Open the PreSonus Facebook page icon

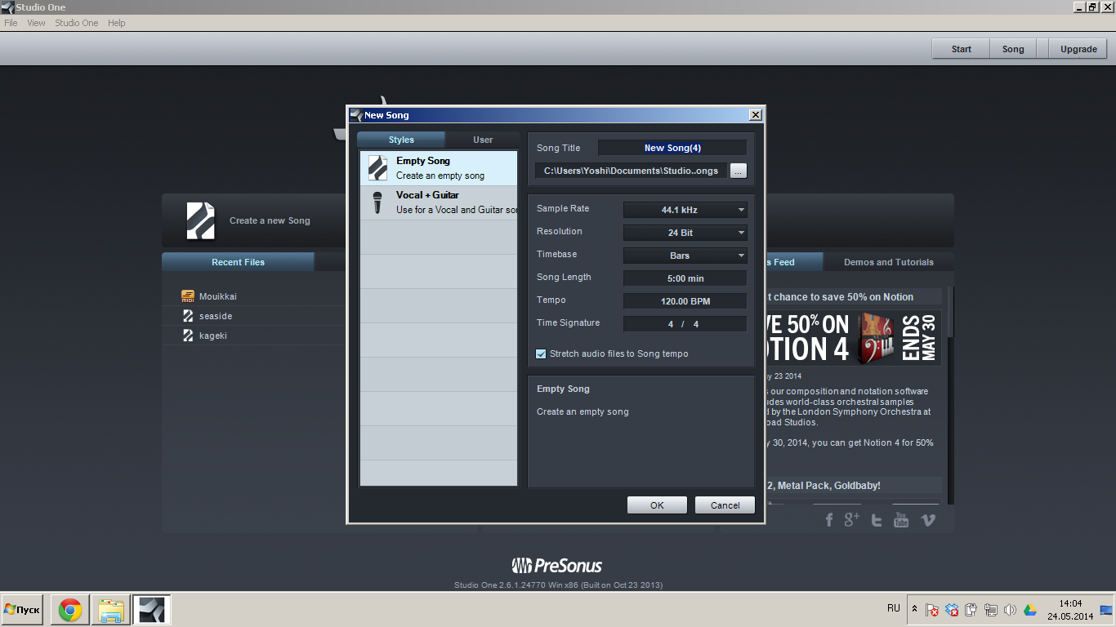pyautogui.click(x=829, y=520)
